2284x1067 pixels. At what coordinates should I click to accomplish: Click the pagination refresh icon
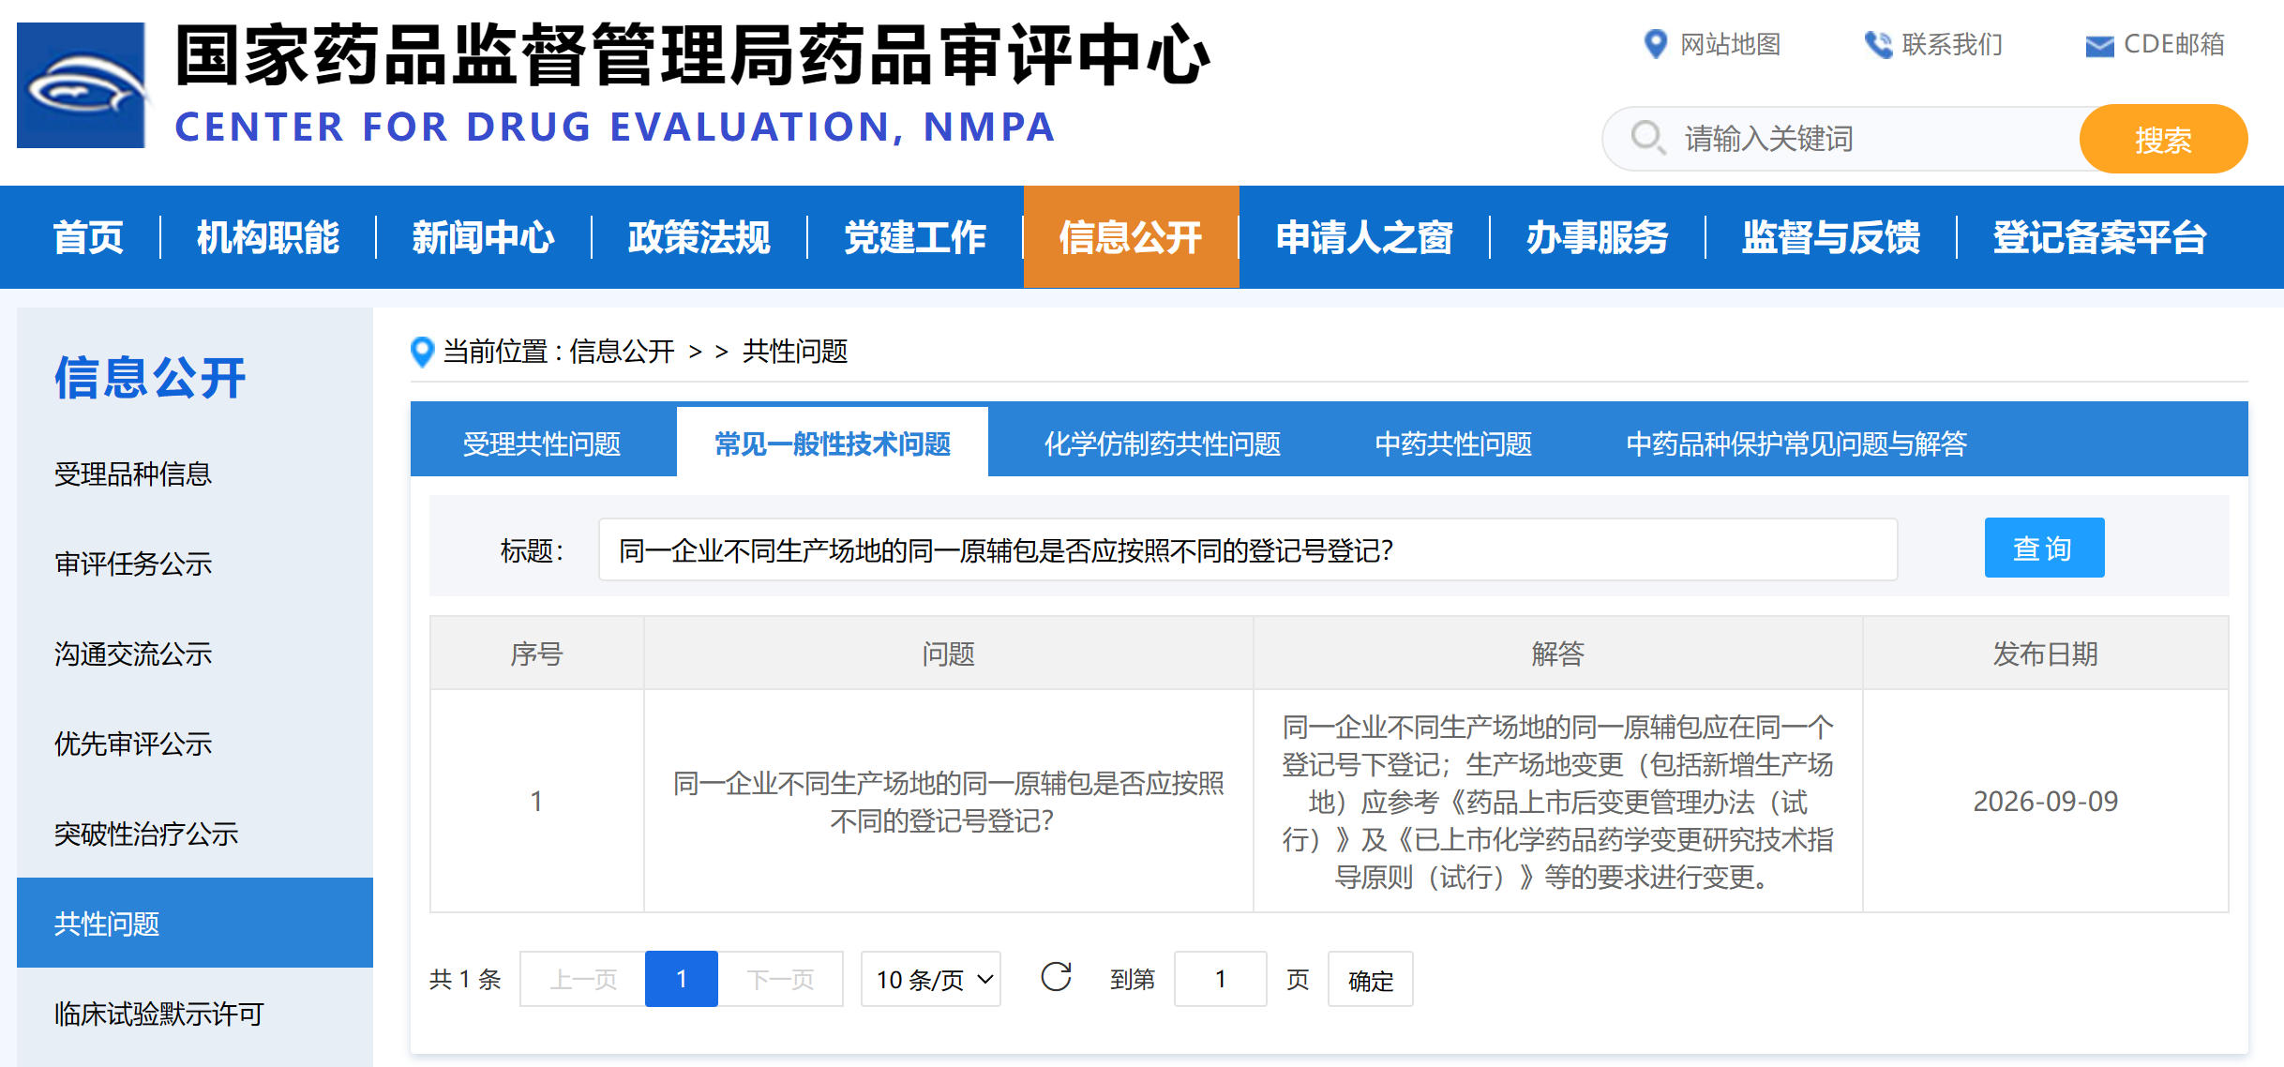point(1056,978)
